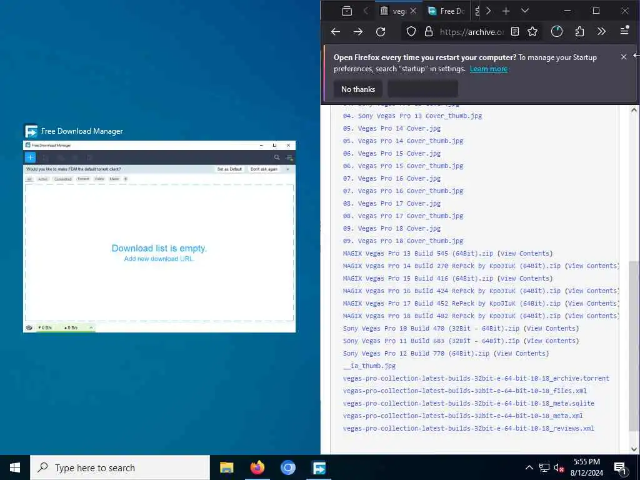Open the Firefox application menu
This screenshot has height=480, width=640.
click(624, 31)
